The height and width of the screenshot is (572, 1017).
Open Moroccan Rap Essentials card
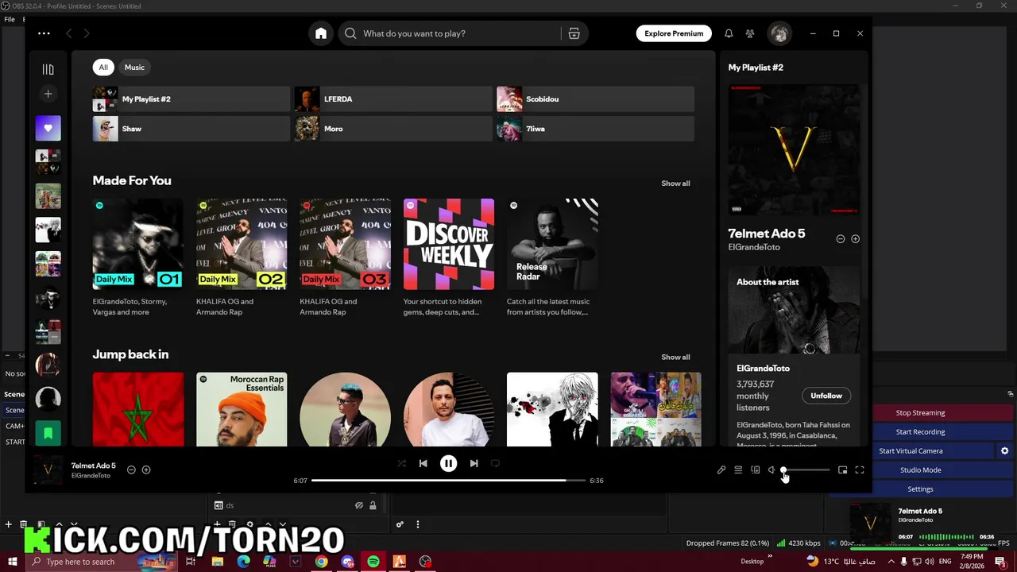click(242, 410)
